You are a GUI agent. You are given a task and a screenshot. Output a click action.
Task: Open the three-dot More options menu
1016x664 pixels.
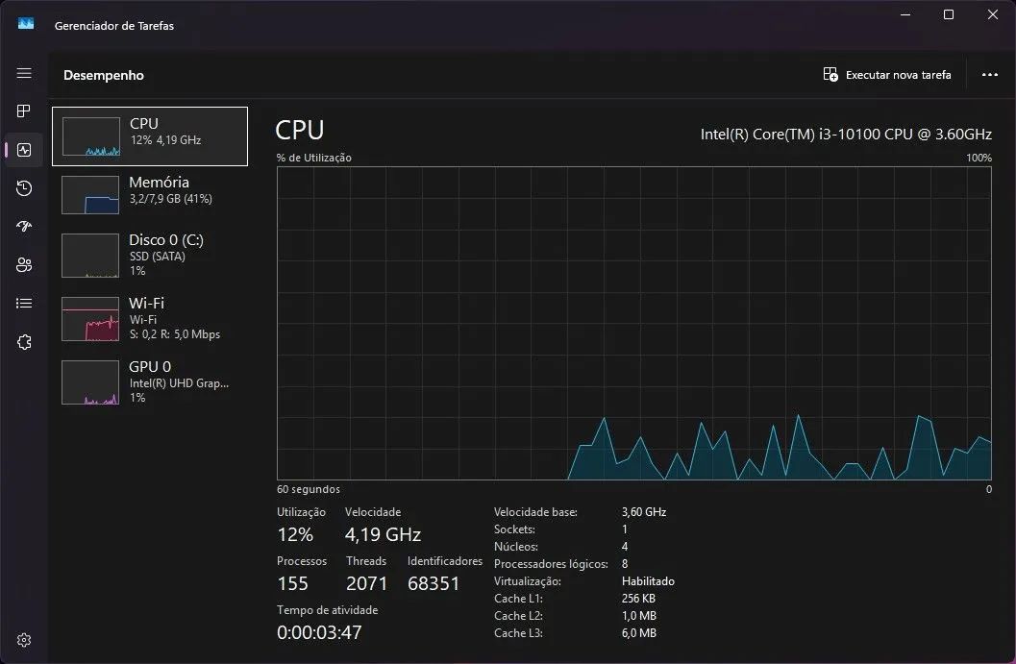[x=989, y=74]
